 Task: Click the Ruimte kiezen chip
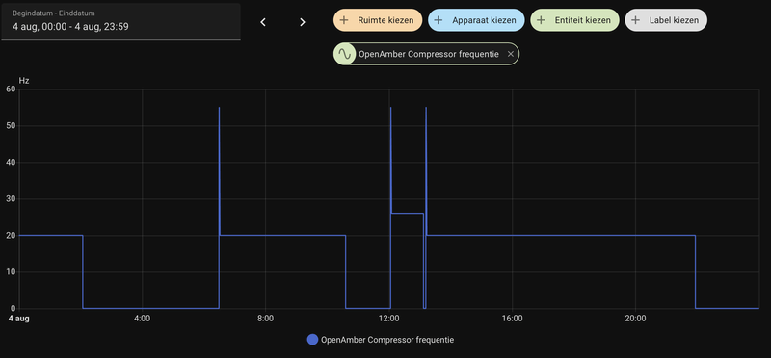click(378, 20)
